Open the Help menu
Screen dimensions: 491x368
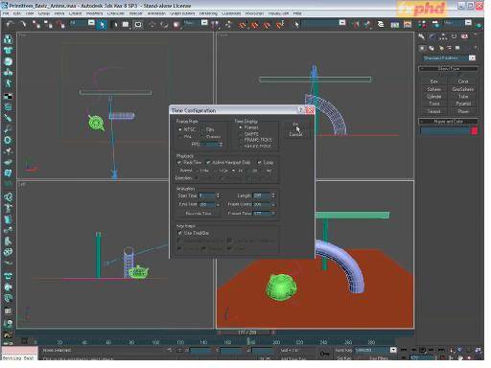(297, 13)
